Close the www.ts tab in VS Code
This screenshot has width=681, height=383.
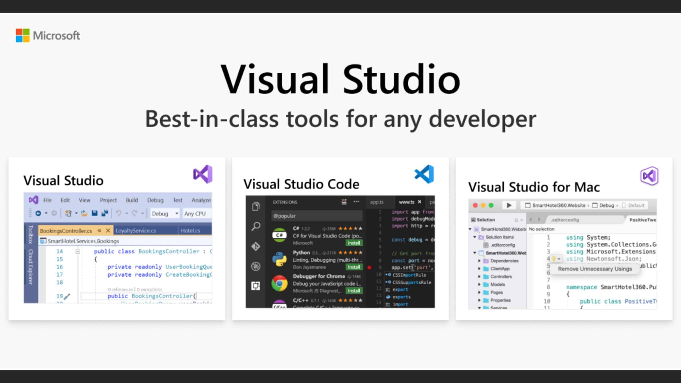click(420, 202)
